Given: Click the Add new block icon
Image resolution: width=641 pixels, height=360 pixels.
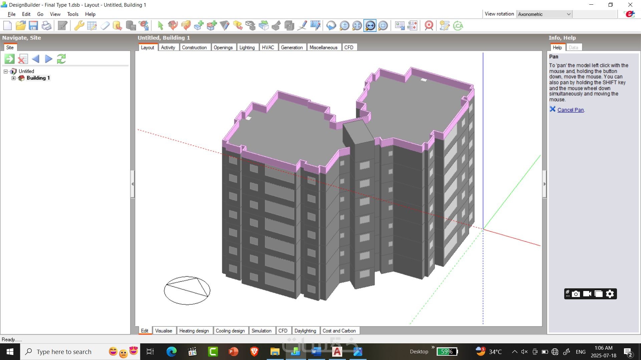Looking at the screenshot, I should point(199,26).
